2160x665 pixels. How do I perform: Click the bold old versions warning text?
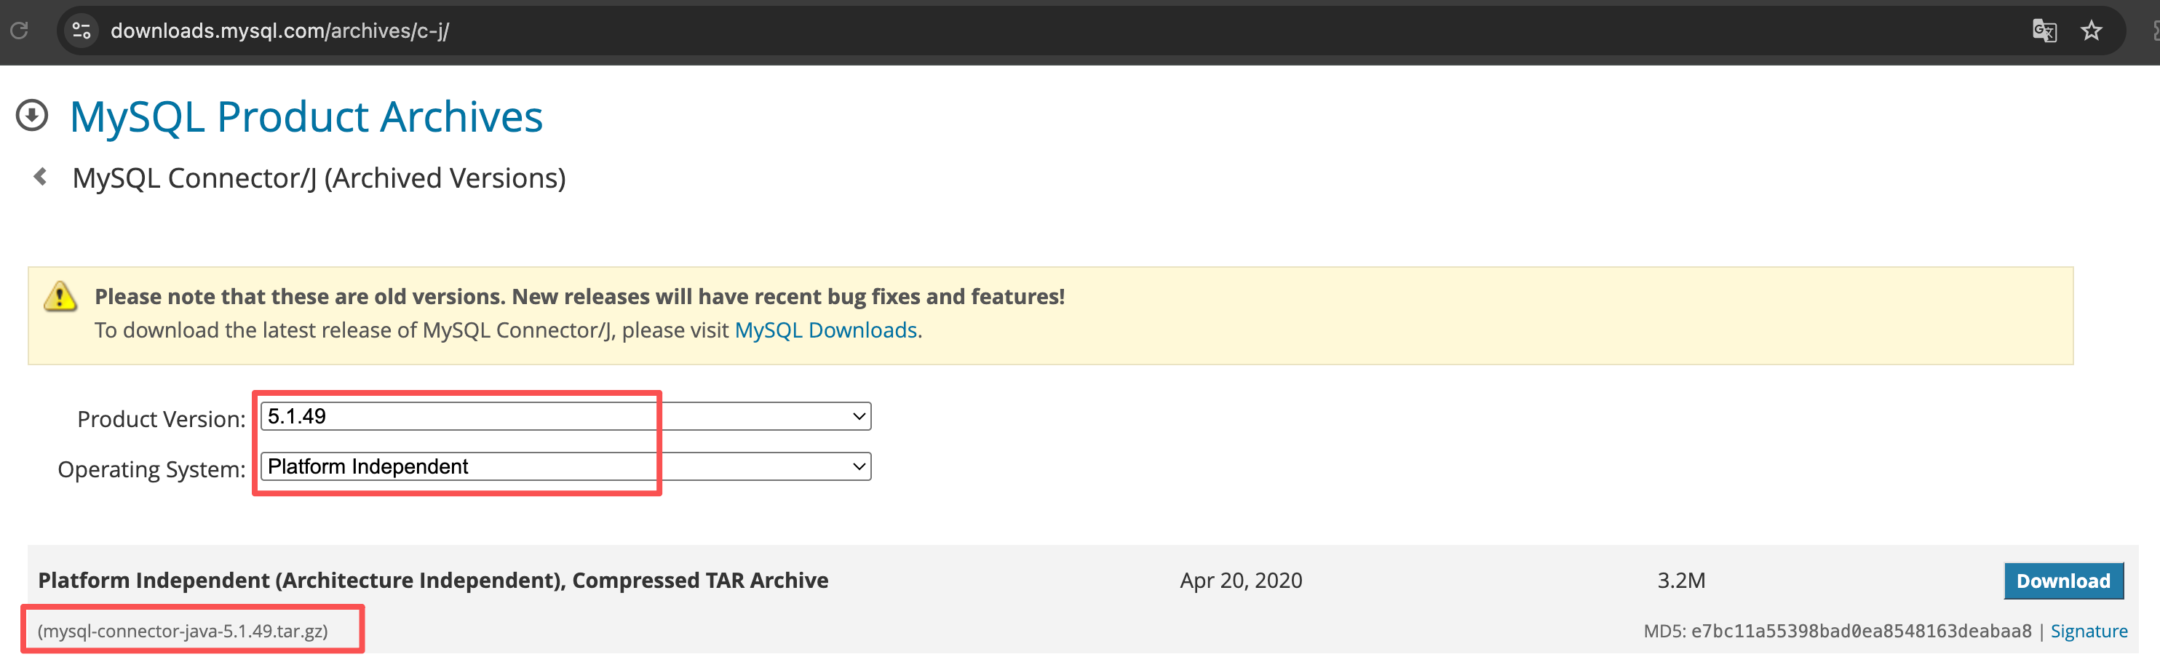pyautogui.click(x=579, y=297)
